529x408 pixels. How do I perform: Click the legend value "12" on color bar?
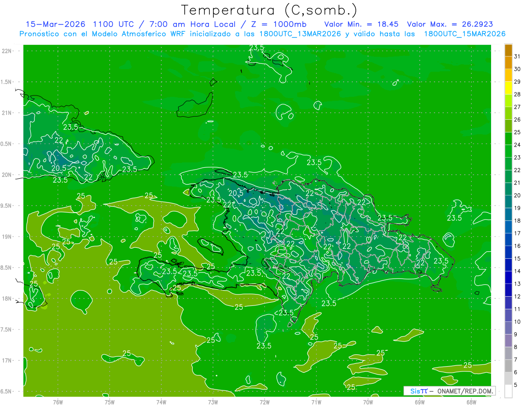517,297
